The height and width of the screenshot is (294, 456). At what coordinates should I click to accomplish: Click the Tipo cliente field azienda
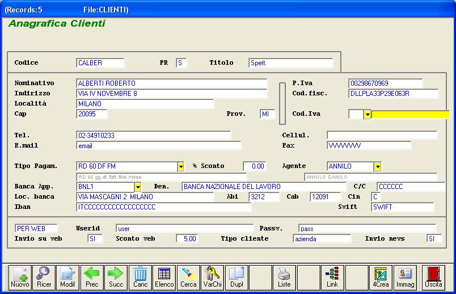click(322, 239)
